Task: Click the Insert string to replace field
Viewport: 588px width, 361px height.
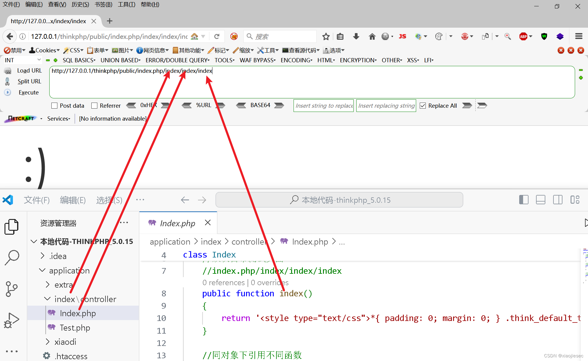Action: [324, 106]
